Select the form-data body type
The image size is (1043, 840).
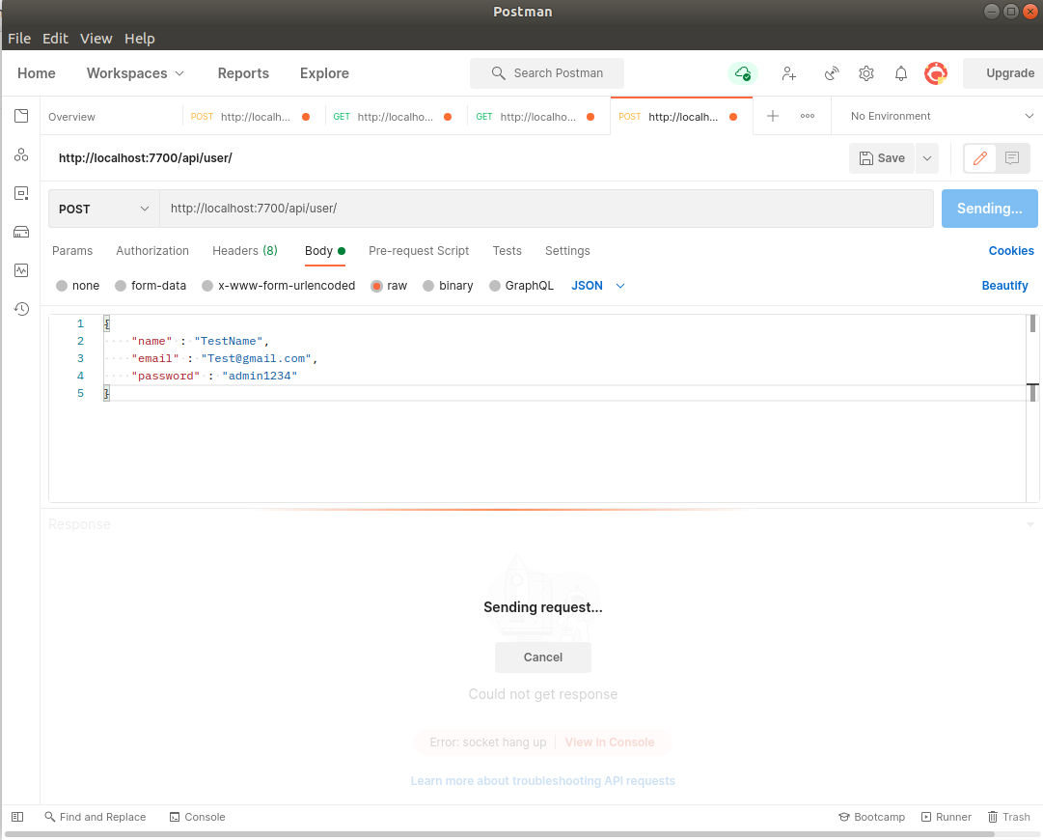pyautogui.click(x=121, y=286)
